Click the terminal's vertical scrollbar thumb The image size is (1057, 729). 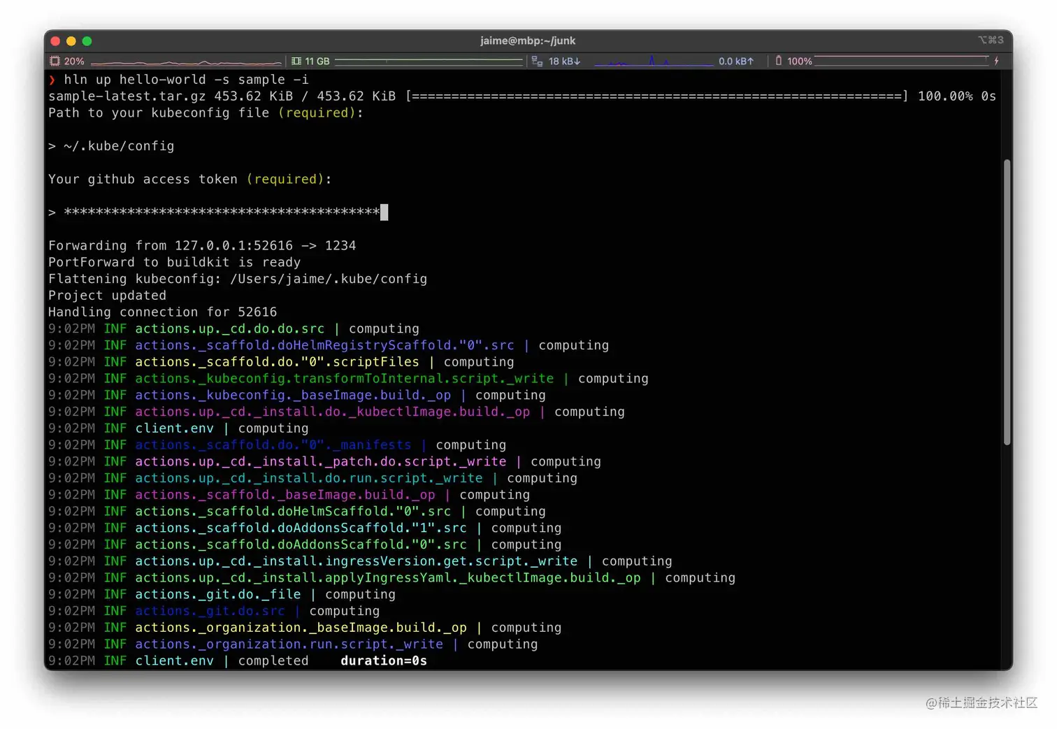pos(1007,302)
